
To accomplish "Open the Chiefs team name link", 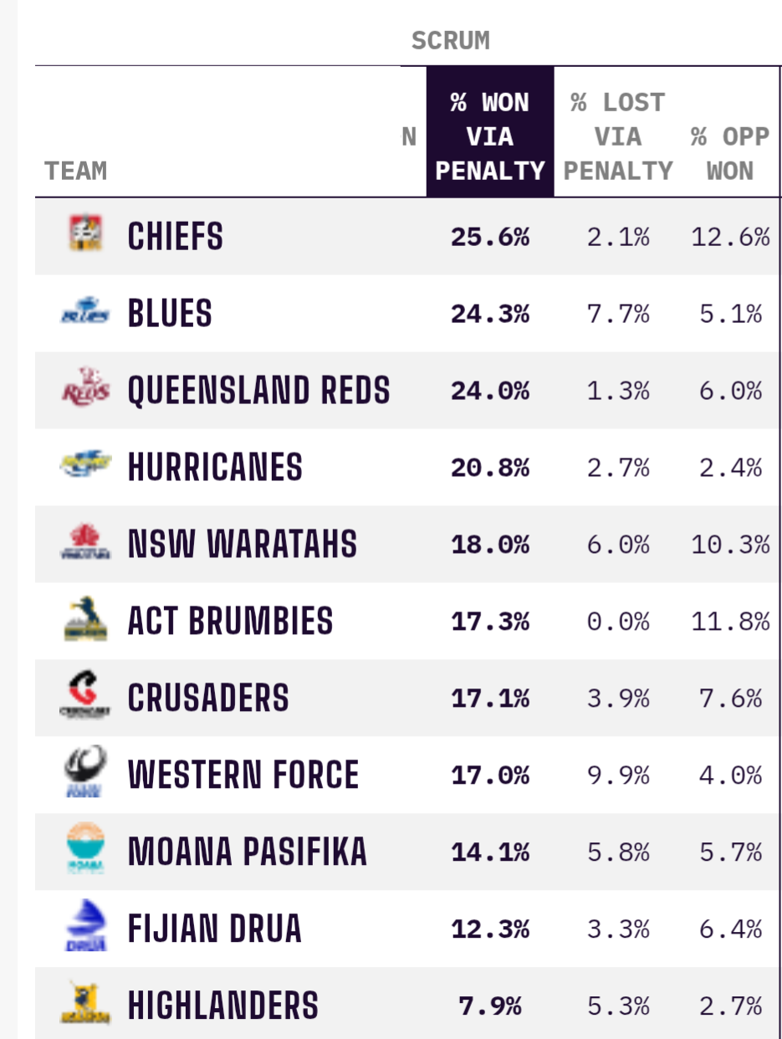I will point(176,237).
